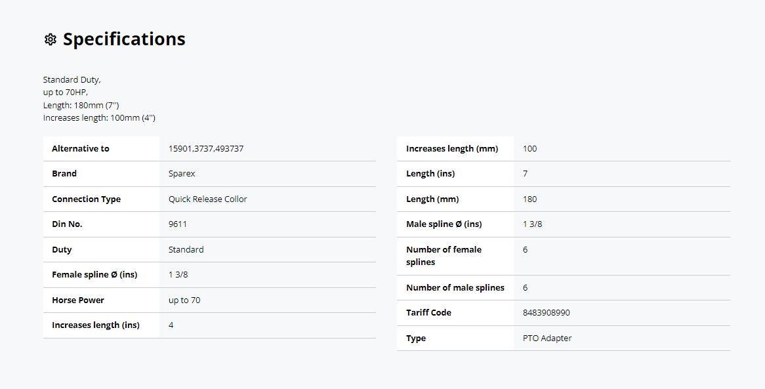Click the alternative part numbers 15901,3737,493737
This screenshot has height=389, width=765.
(x=205, y=149)
